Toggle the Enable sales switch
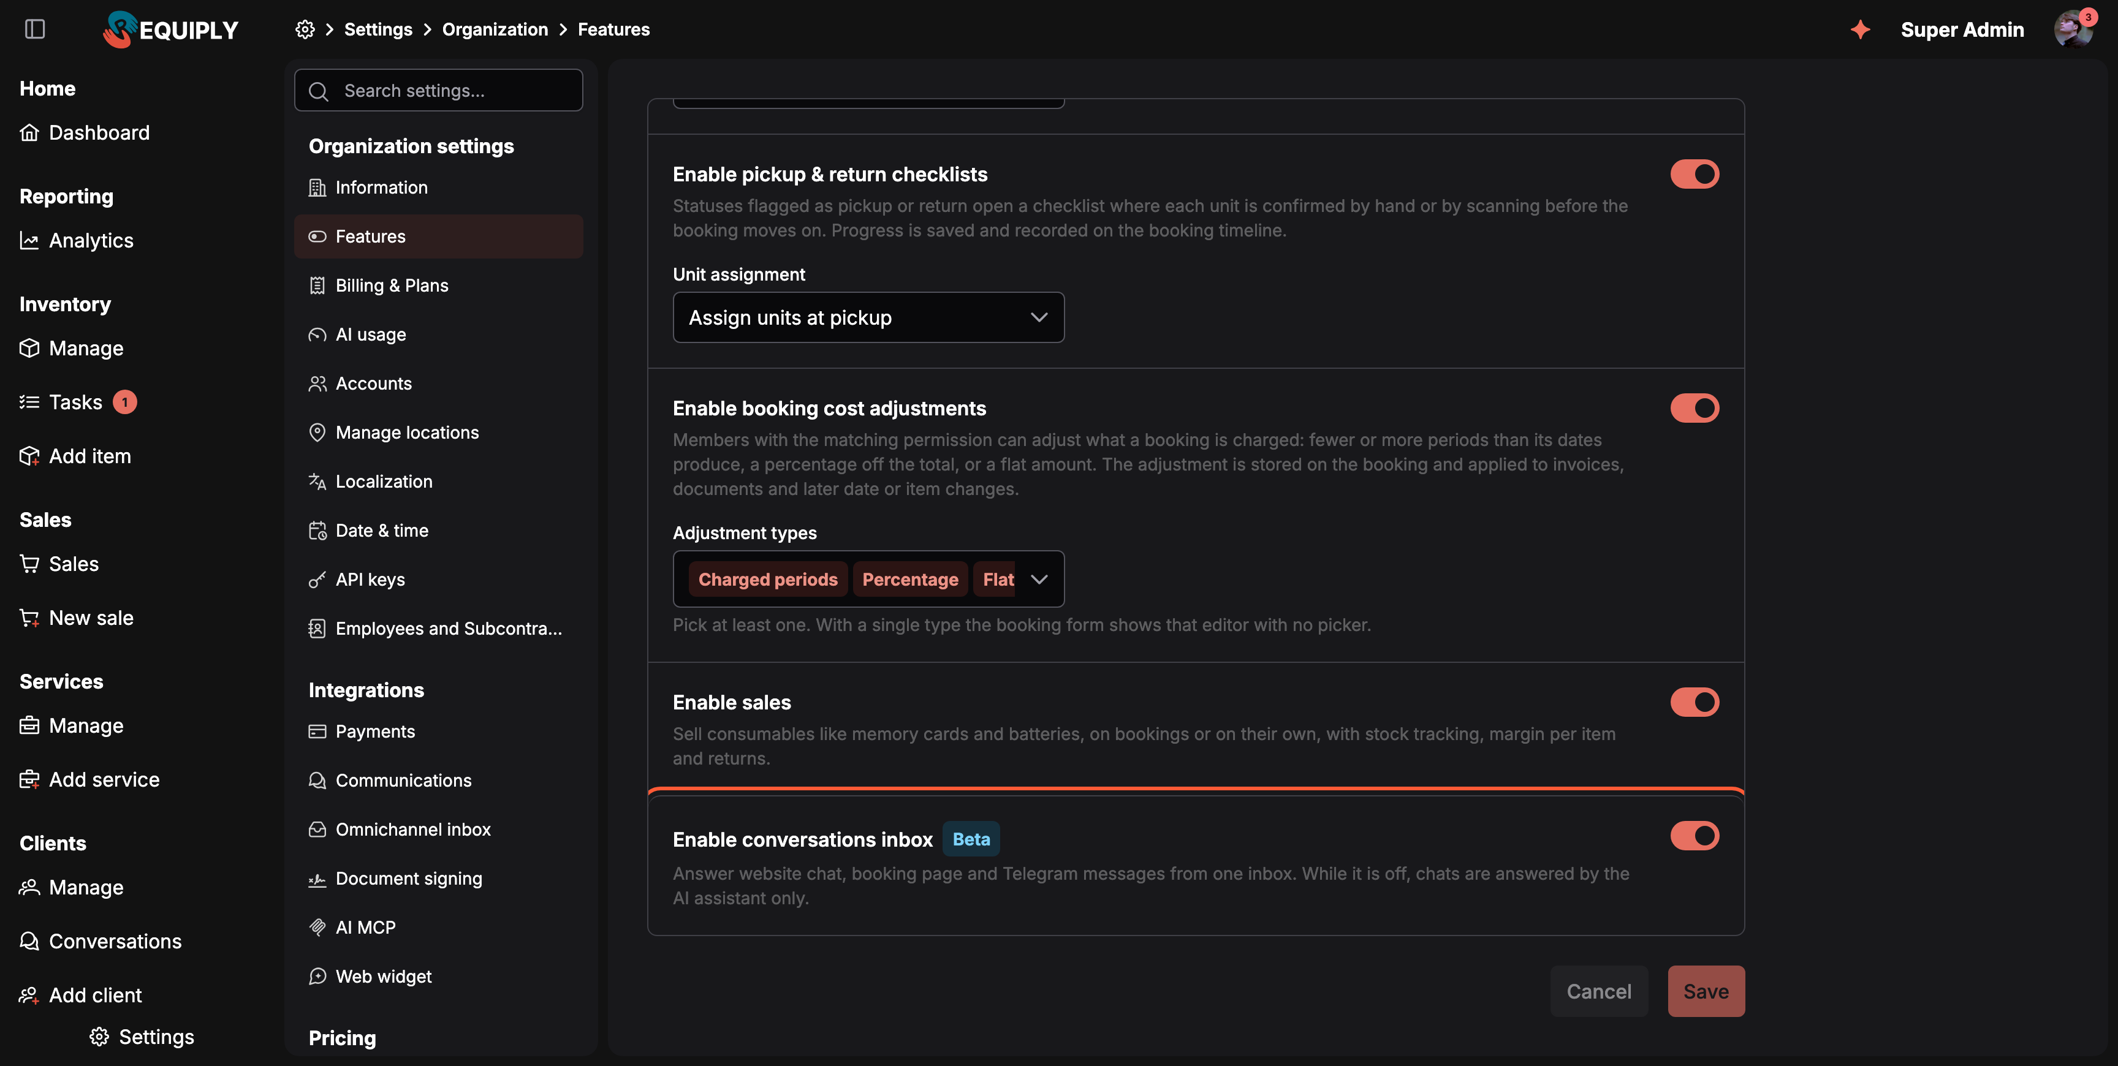2118x1066 pixels. point(1694,703)
